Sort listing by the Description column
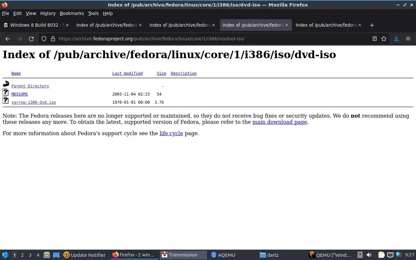 click(184, 73)
